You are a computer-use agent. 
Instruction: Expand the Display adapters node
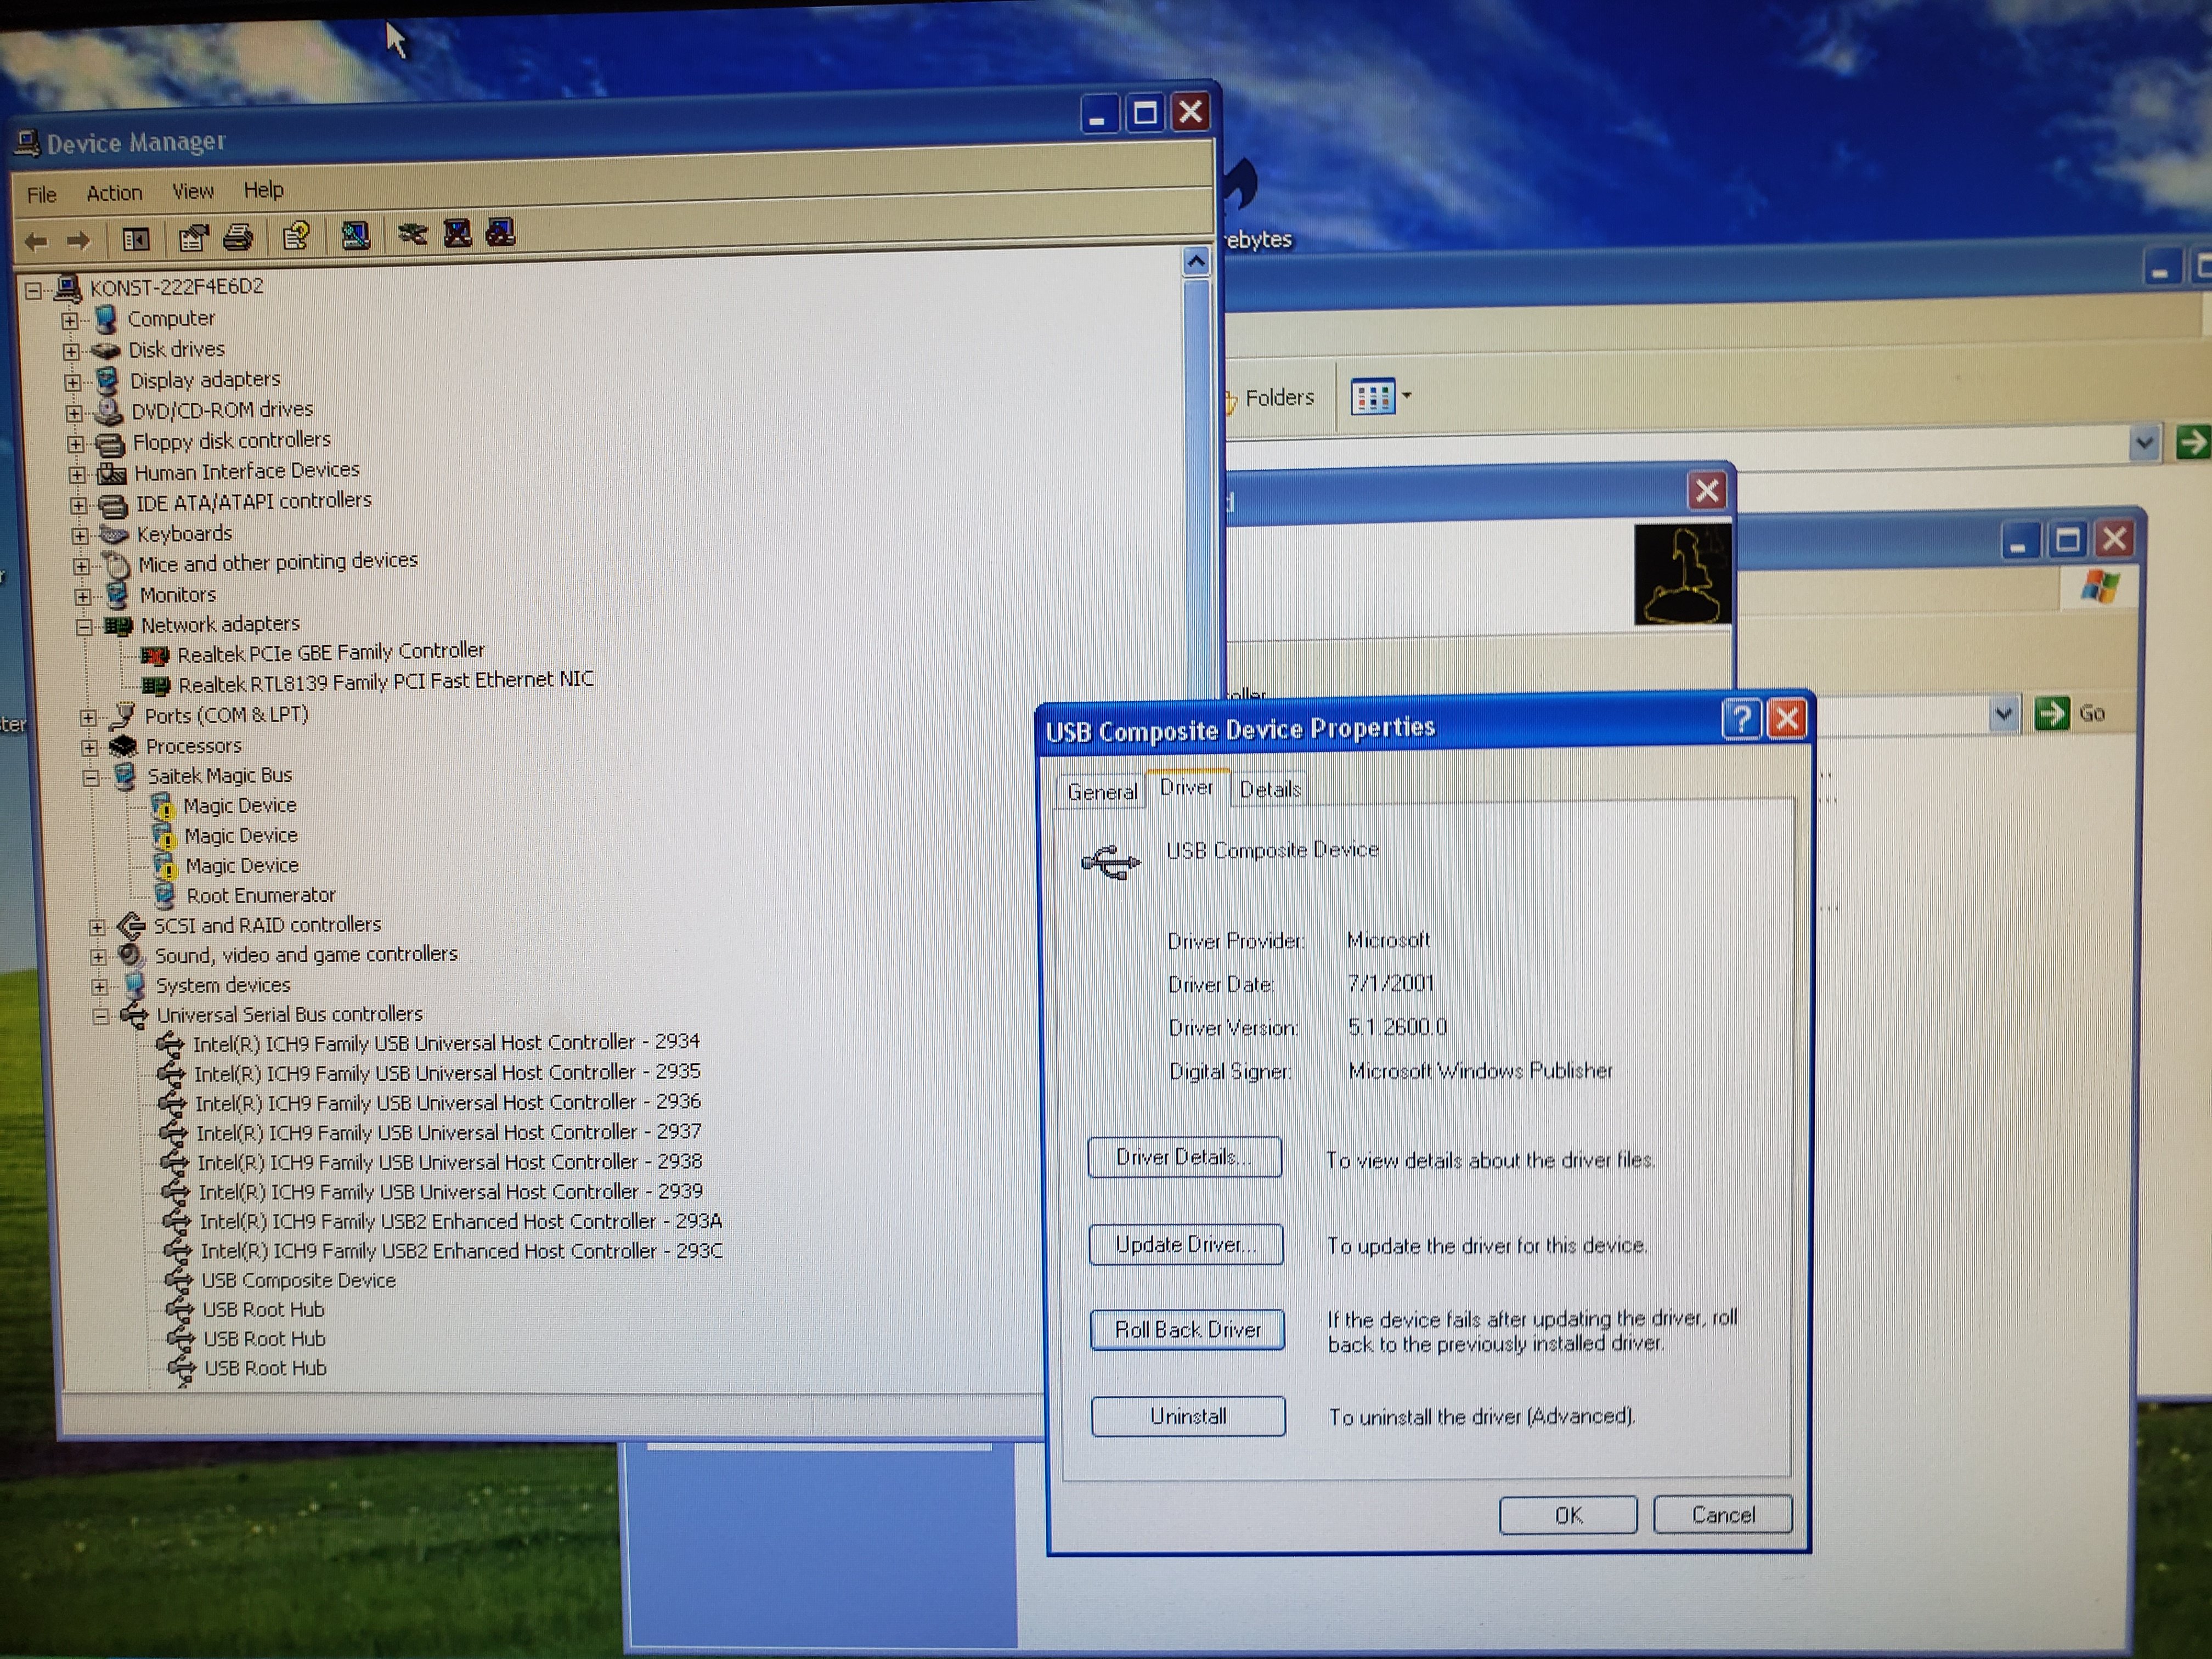click(x=72, y=382)
